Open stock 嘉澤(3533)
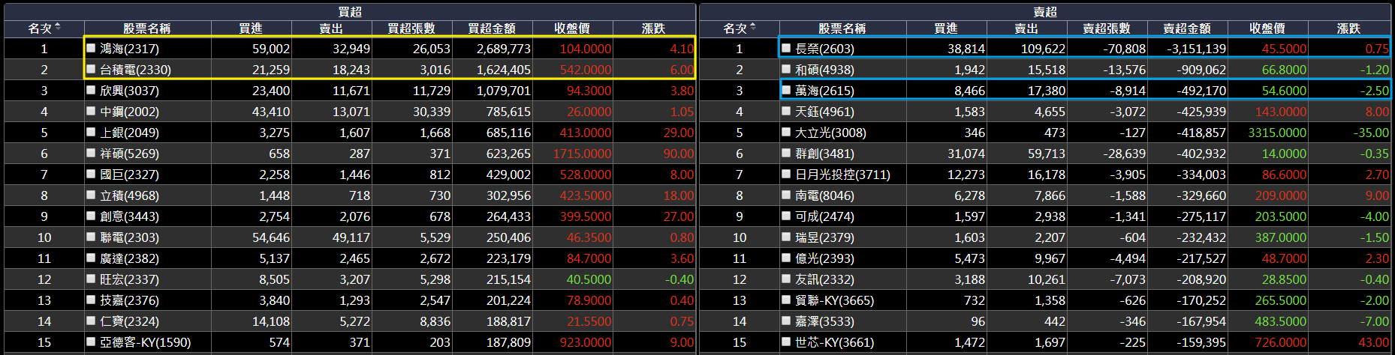The image size is (1395, 355). [x=824, y=321]
